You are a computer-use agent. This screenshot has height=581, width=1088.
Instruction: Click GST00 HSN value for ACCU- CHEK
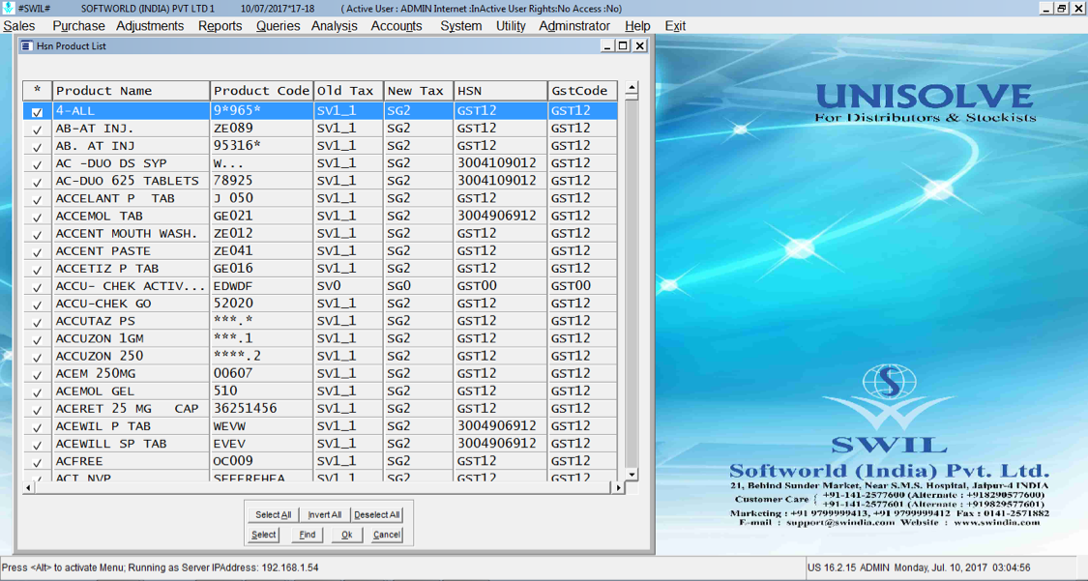[477, 285]
